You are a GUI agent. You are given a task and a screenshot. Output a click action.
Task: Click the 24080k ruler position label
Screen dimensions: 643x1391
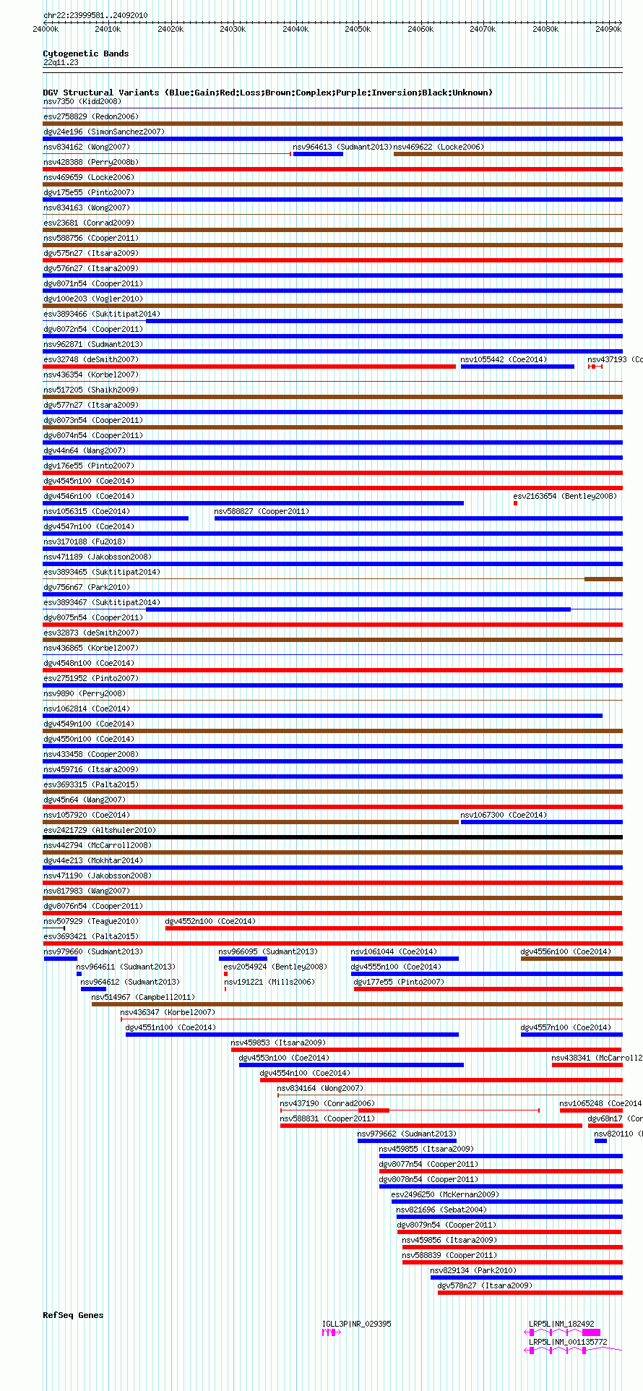[545, 29]
